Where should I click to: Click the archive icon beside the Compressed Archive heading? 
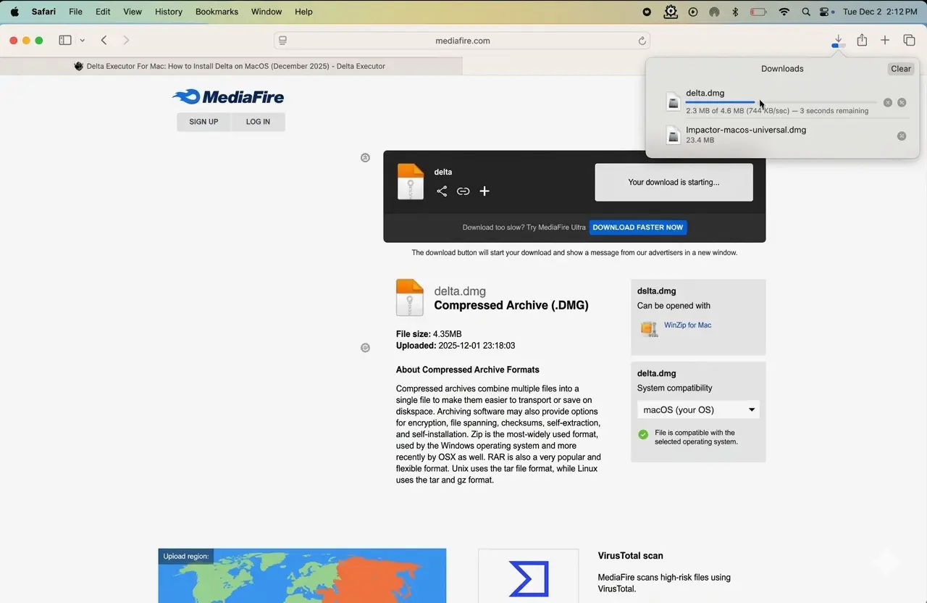point(410,298)
